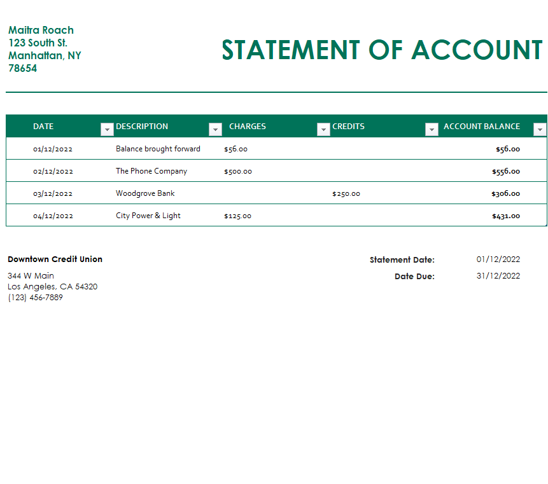Click the $250.00 credits cell
This screenshot has height=484, width=548.
[x=346, y=193]
